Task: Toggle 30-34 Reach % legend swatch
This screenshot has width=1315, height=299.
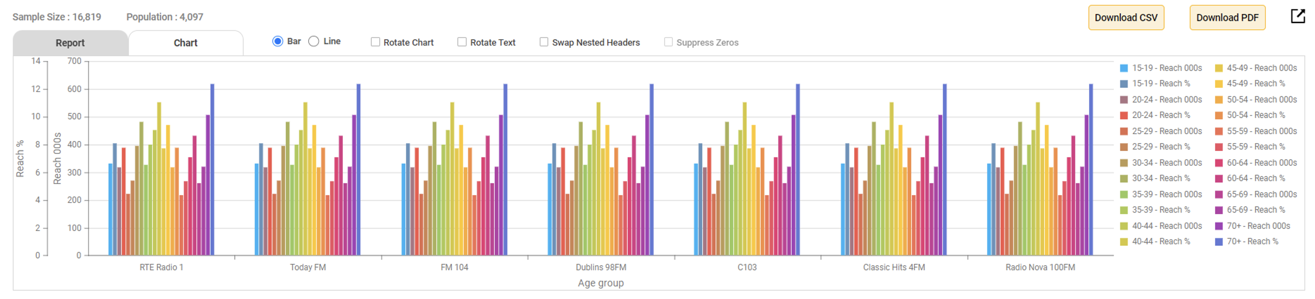Action: click(x=1123, y=179)
